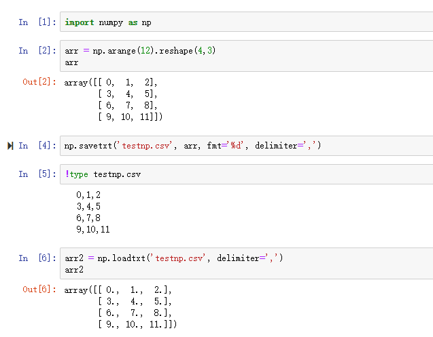Click the np.loadtxt code cell
This screenshot has height=337, width=433.
246,263
